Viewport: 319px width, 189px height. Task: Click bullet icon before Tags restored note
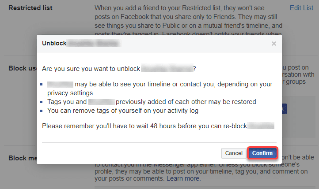tap(41, 102)
